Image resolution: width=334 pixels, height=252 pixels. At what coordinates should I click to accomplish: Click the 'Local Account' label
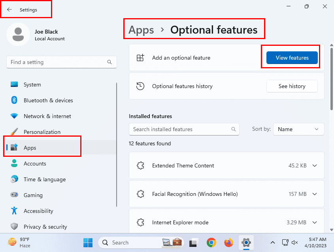click(x=50, y=39)
